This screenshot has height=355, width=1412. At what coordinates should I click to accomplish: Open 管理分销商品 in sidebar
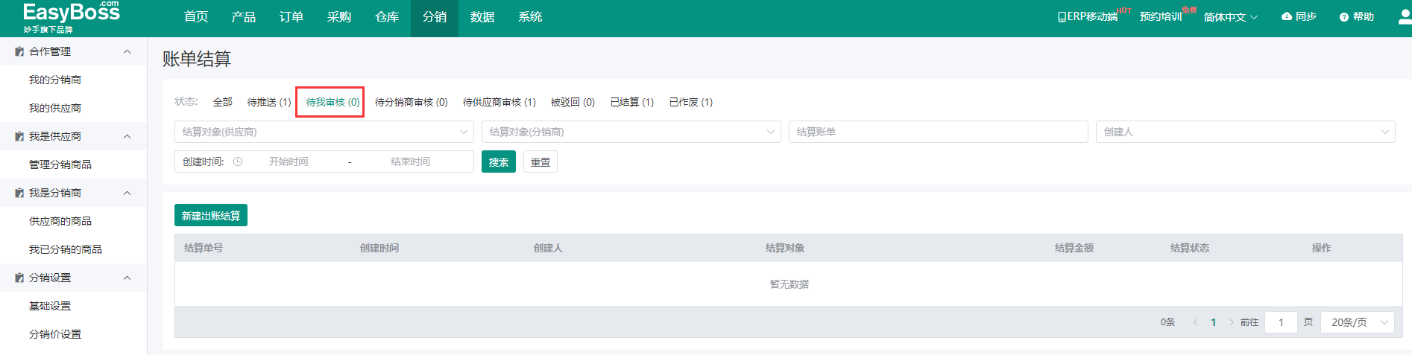[60, 164]
